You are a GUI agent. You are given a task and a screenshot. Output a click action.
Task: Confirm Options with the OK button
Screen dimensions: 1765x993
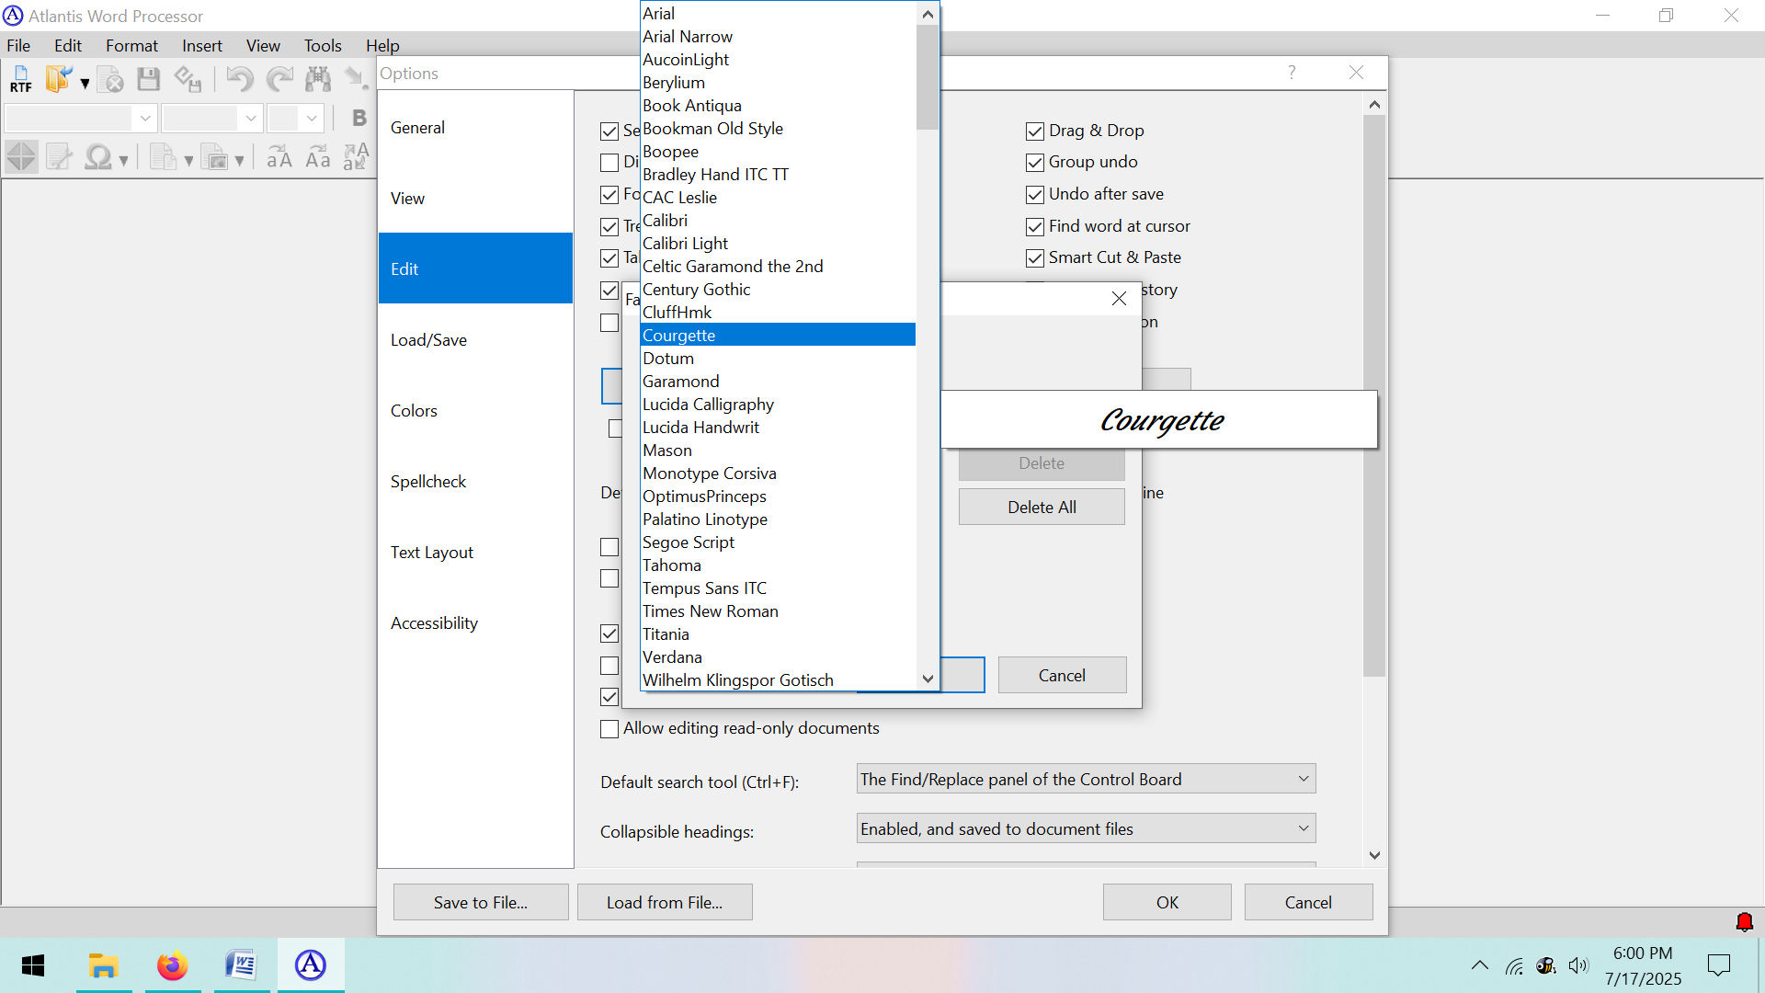1167,903
